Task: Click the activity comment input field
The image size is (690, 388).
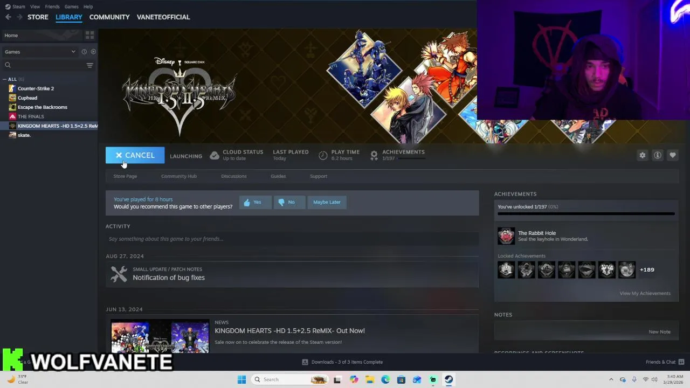Action: 292,239
